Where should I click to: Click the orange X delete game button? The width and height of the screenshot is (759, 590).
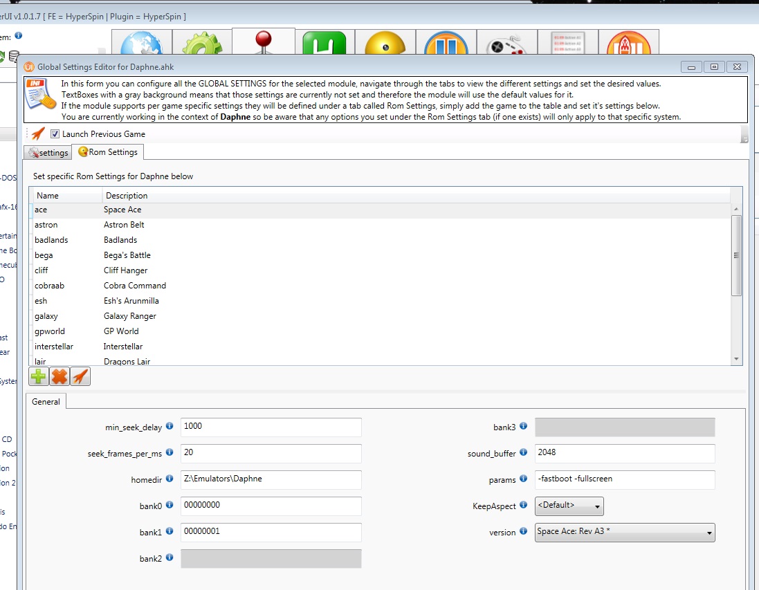pos(60,377)
